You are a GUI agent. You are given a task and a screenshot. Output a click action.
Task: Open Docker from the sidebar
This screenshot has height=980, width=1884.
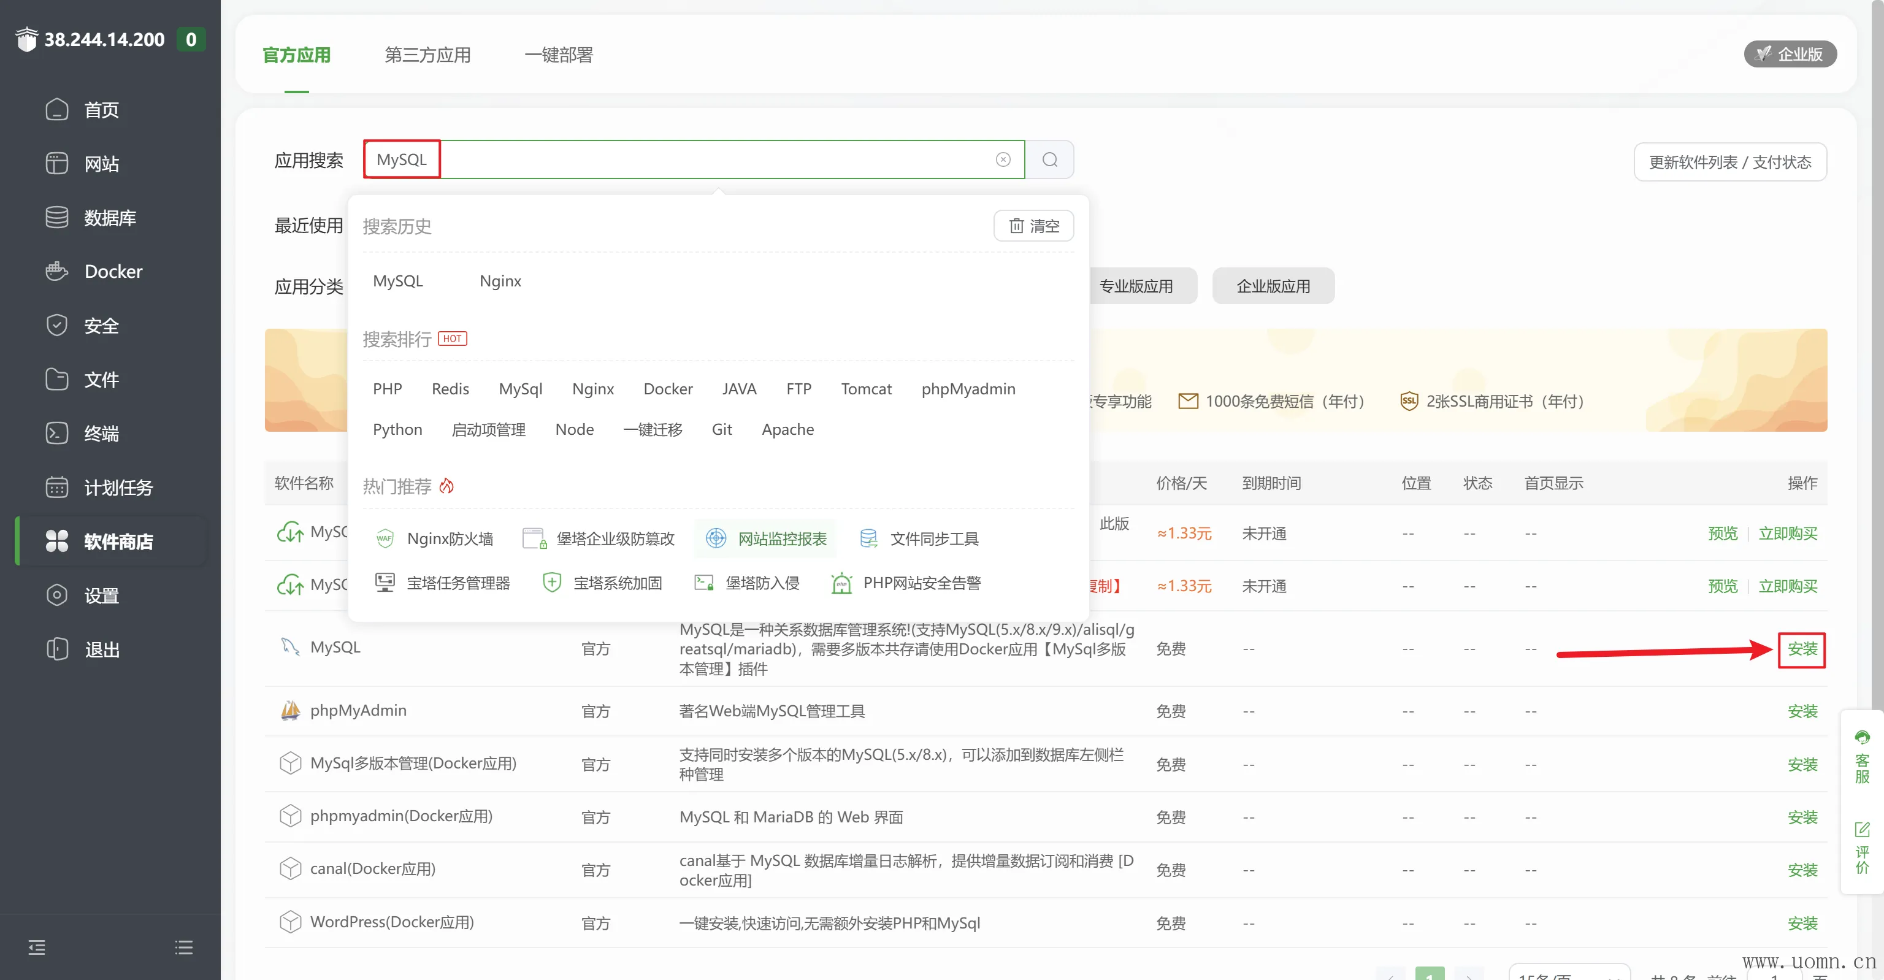click(x=113, y=271)
